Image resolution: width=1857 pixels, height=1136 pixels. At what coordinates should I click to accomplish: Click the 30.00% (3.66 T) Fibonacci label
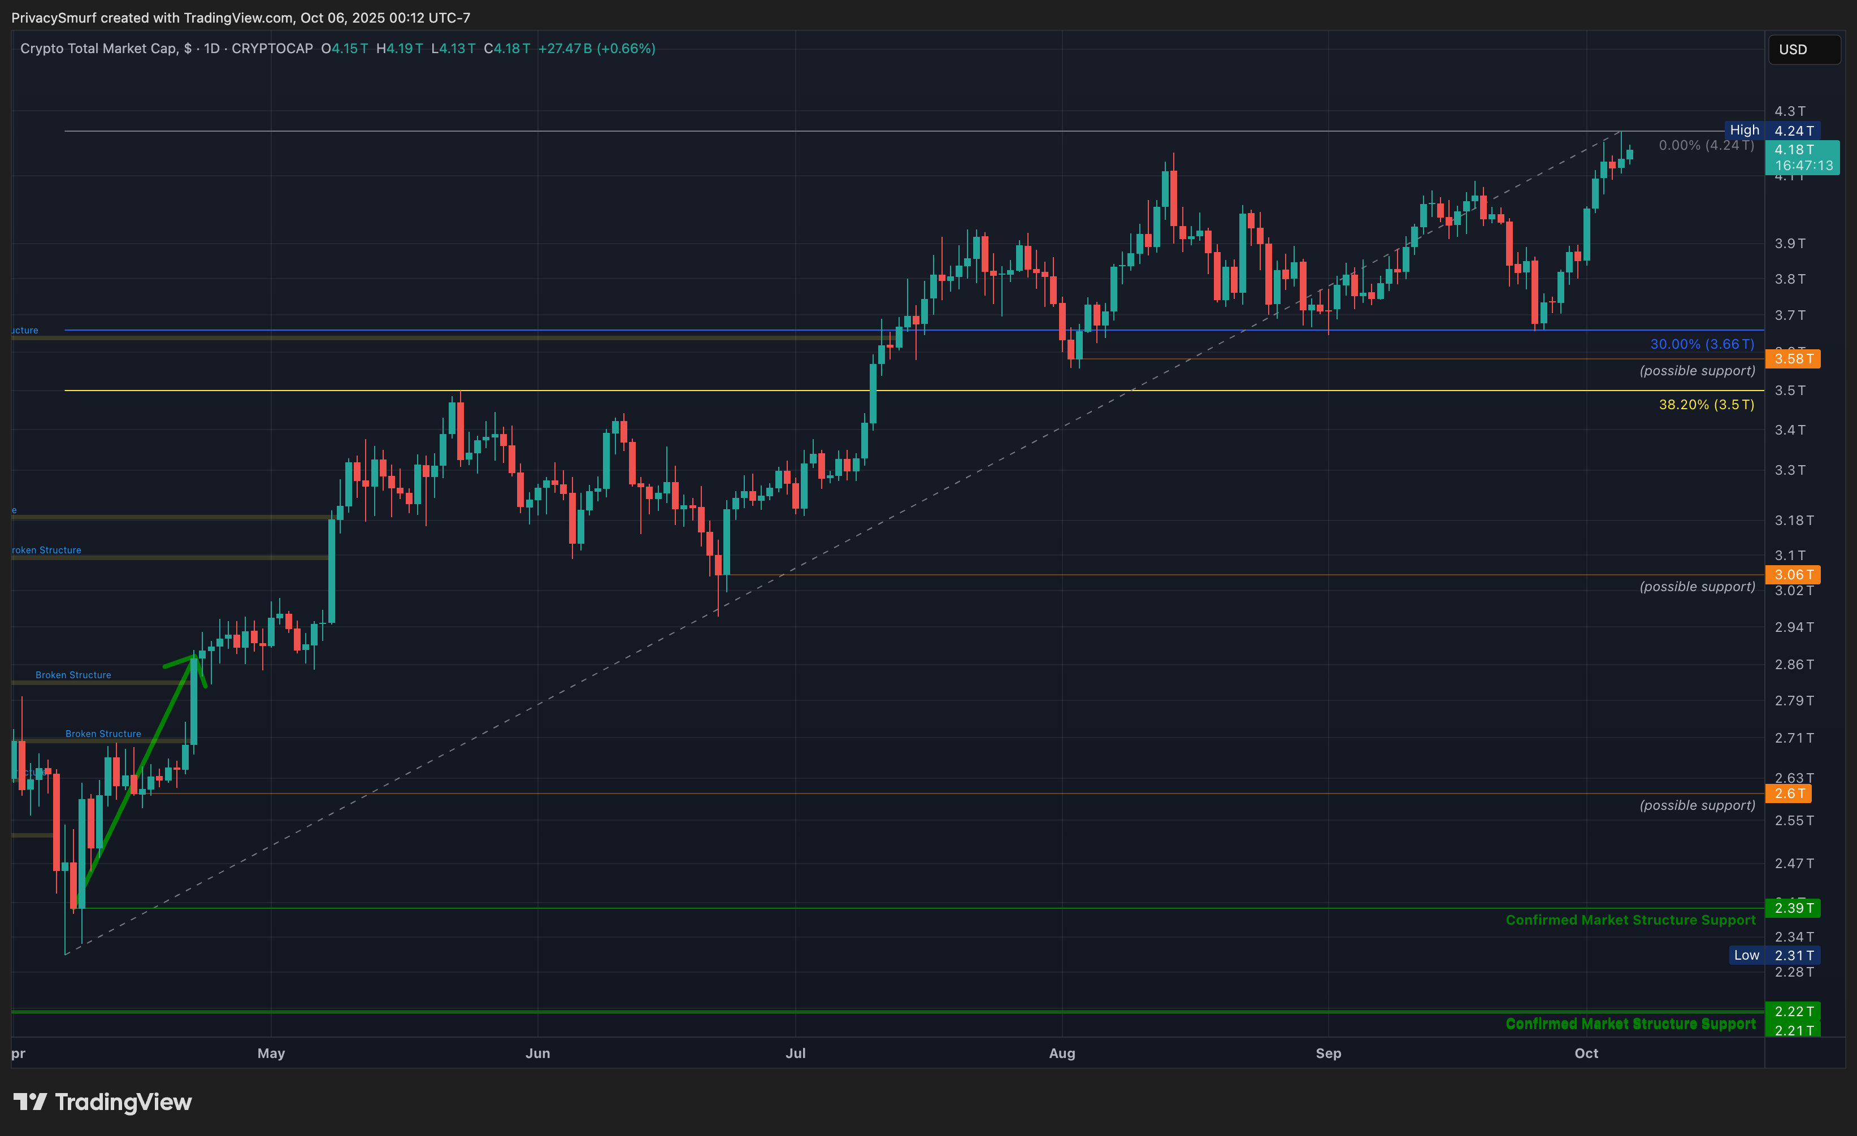pos(1702,345)
